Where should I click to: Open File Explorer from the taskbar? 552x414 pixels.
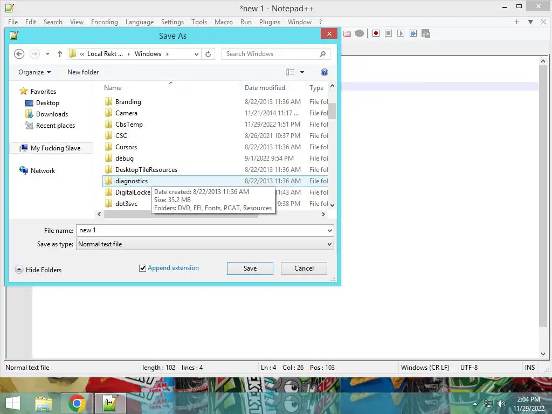coord(43,403)
